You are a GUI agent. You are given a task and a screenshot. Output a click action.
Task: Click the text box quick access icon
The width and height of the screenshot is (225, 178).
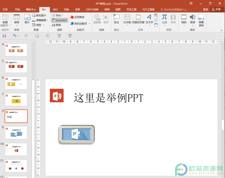tap(48, 35)
